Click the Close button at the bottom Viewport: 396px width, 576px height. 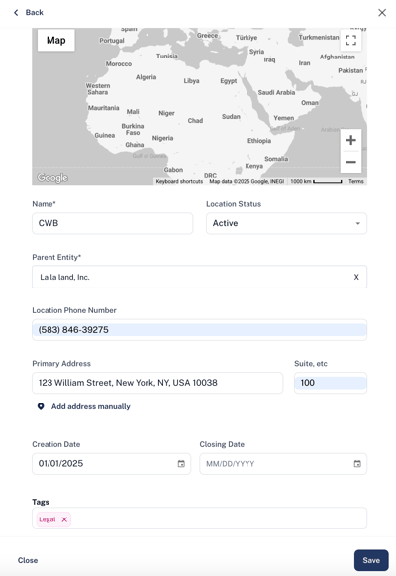coord(28,560)
